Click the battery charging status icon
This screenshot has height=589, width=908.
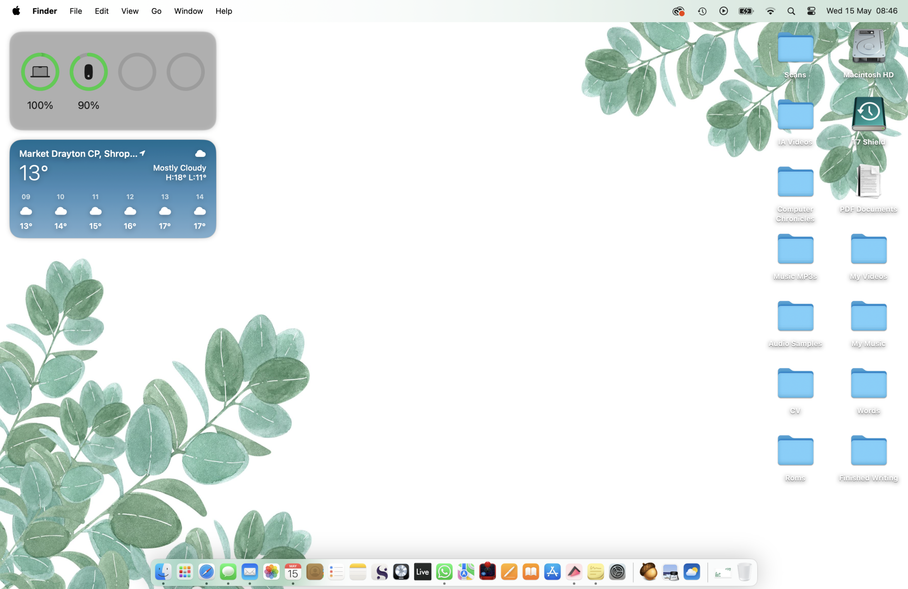coord(746,11)
